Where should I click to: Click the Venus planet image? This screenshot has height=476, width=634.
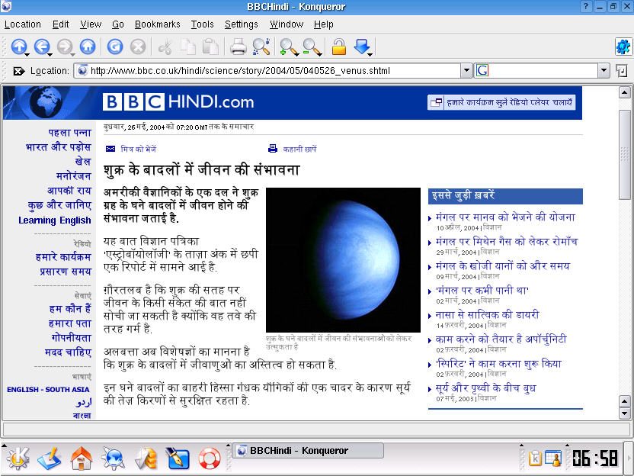click(343, 259)
